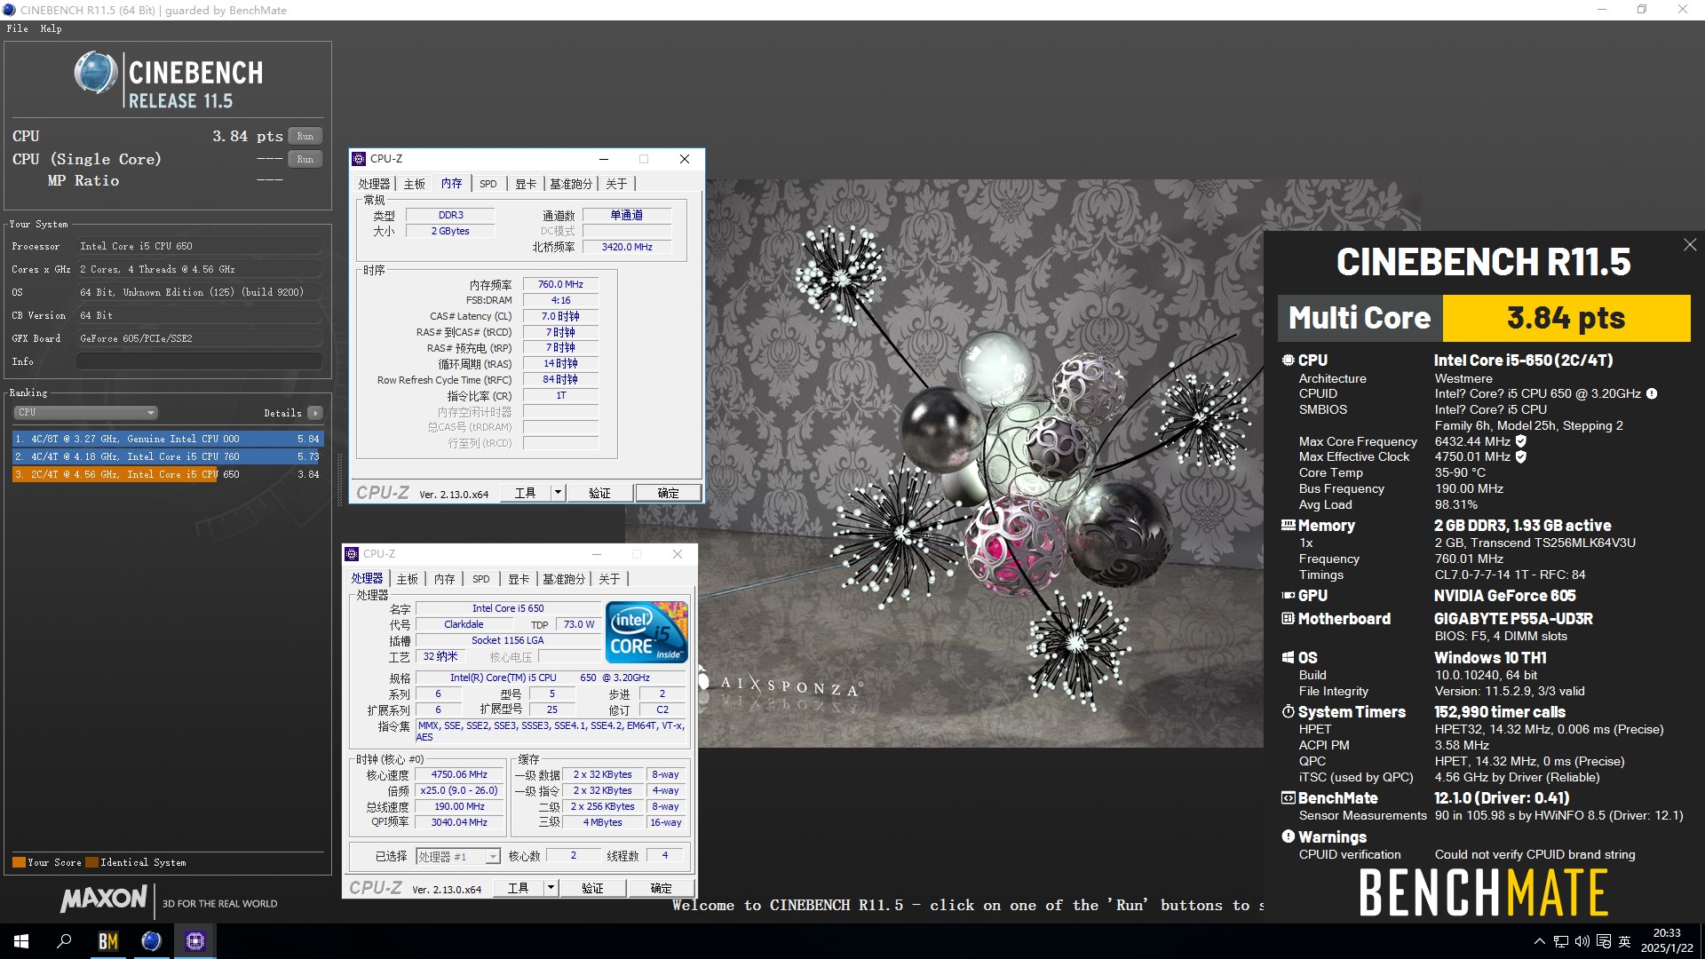Expand 工具 dropdown arrow in memory timings window

pos(558,493)
